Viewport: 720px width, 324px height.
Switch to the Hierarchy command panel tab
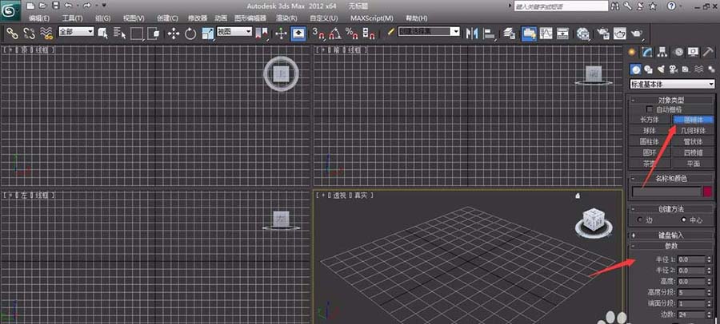(662, 52)
